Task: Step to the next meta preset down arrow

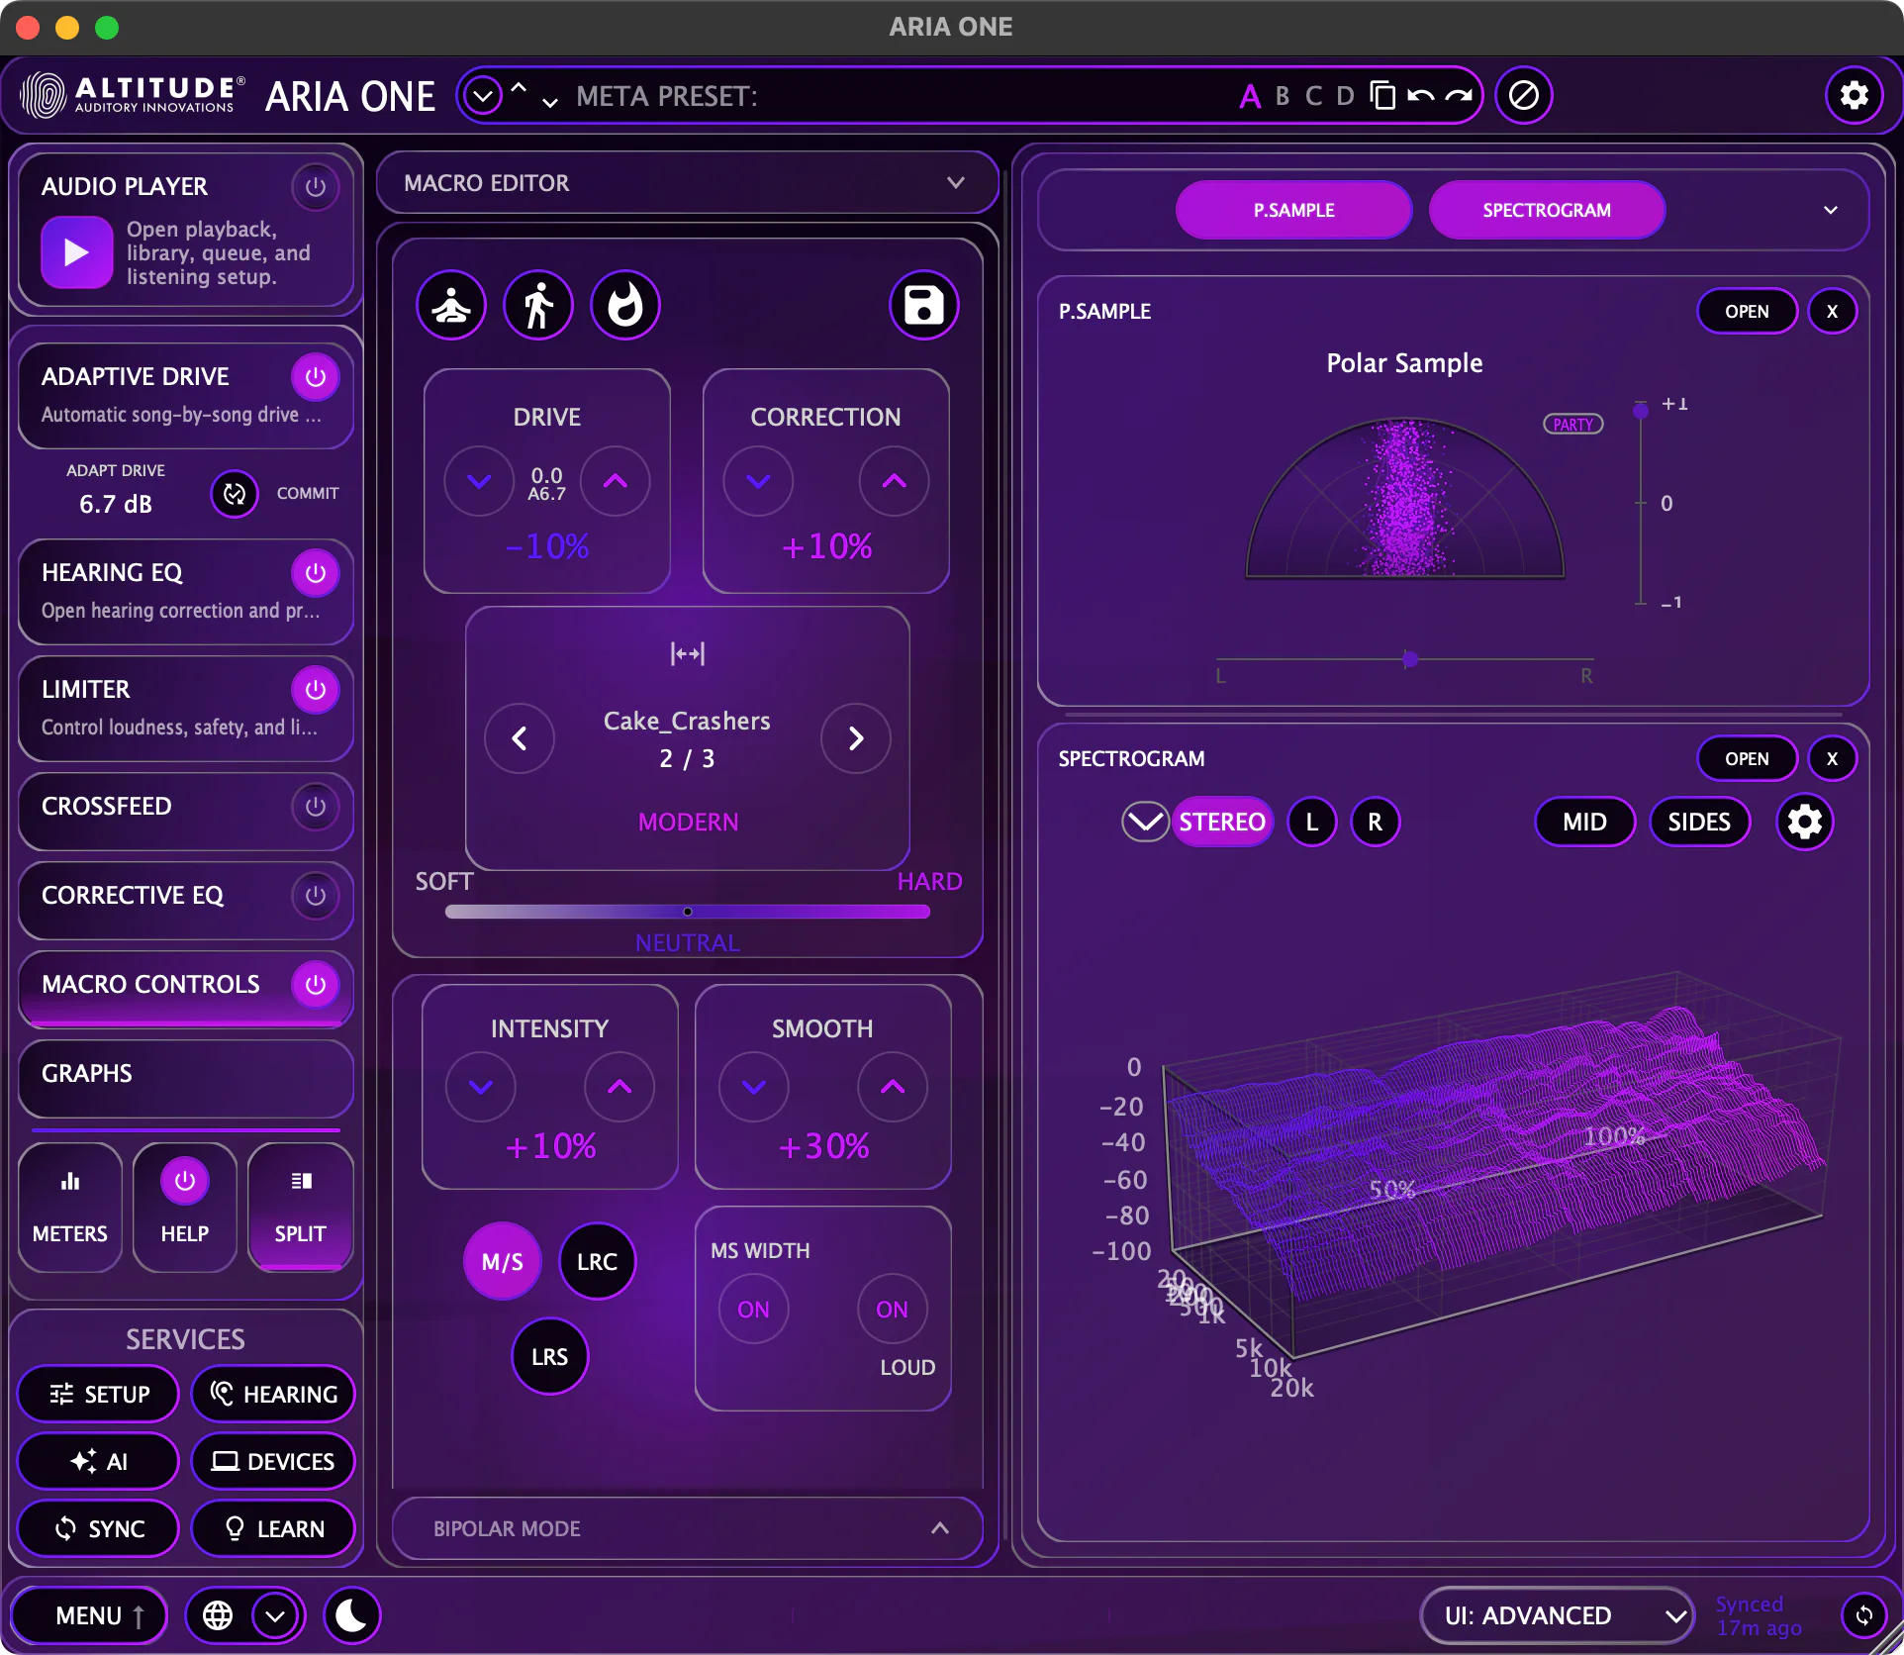Action: click(x=550, y=101)
